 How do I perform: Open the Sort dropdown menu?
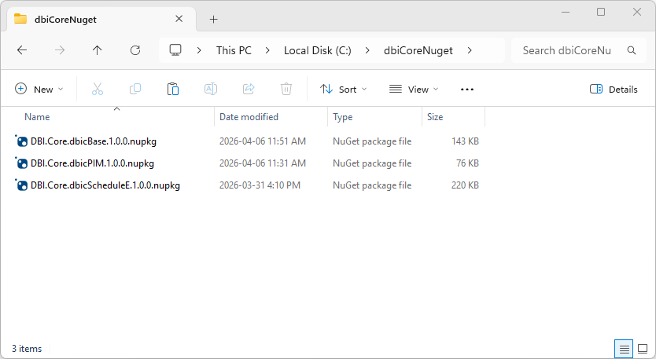coord(344,89)
